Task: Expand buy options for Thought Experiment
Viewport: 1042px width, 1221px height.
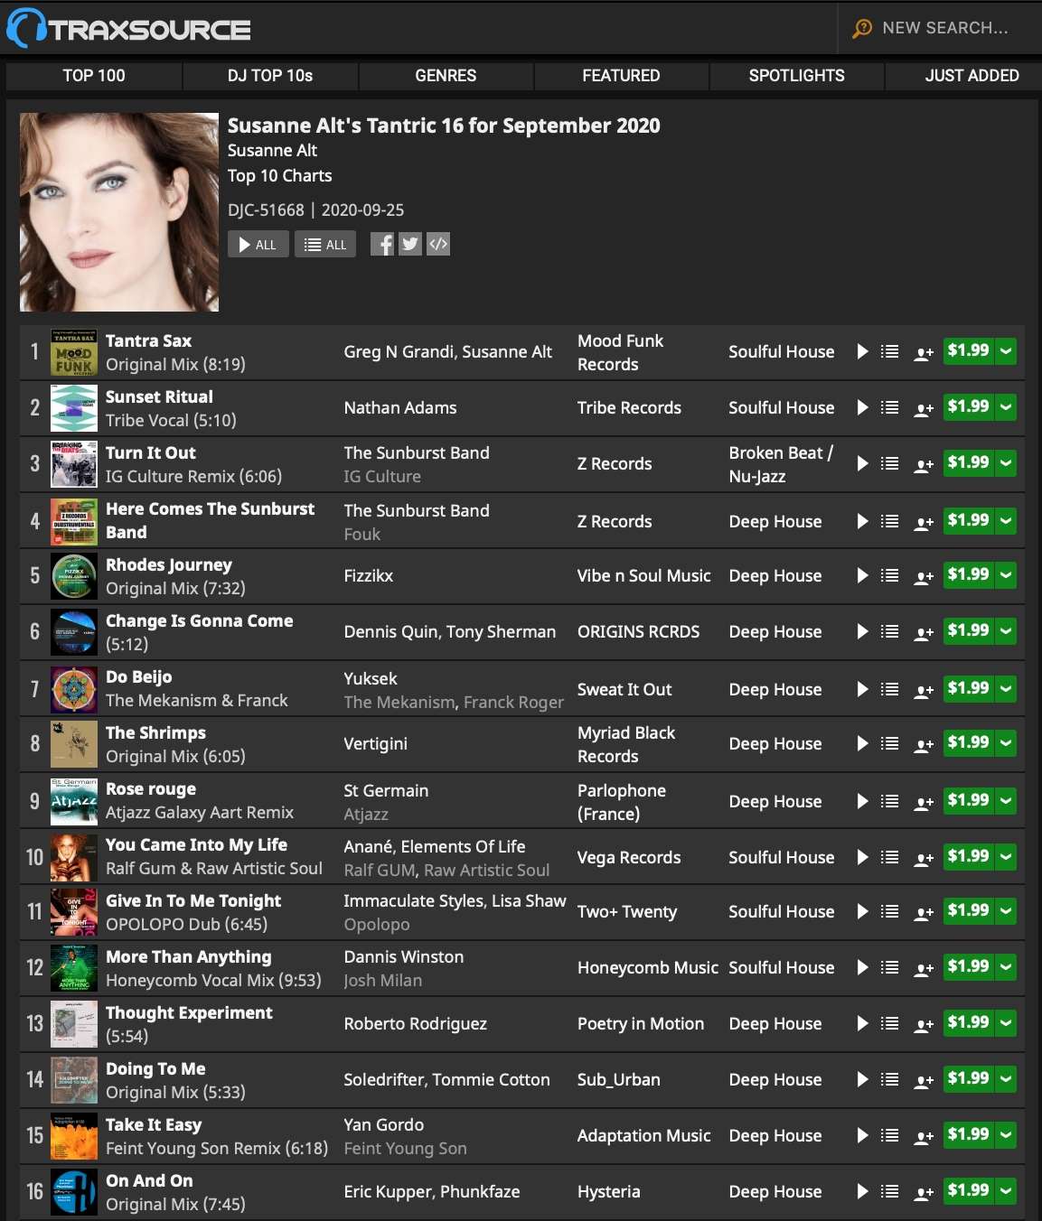Action: 1006,1023
